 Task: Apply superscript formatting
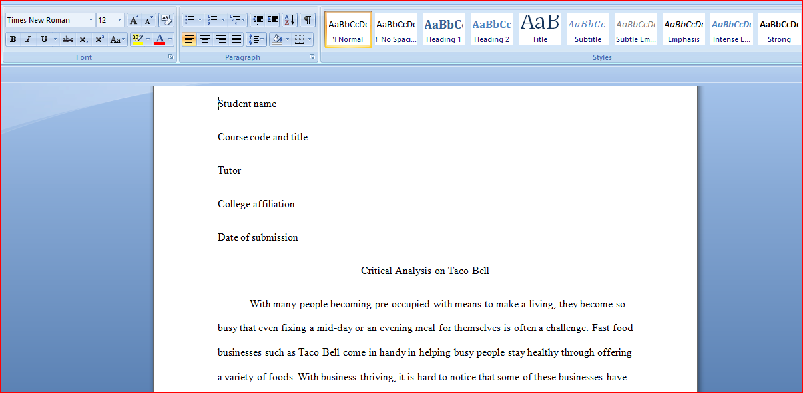pos(99,40)
